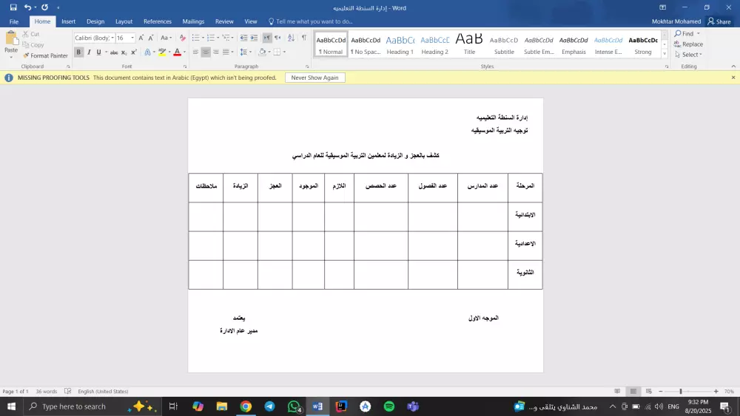Open the font name dropdown
This screenshot has height=416, width=740.
click(112, 38)
